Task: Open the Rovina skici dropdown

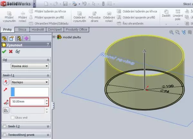Action: (30, 66)
